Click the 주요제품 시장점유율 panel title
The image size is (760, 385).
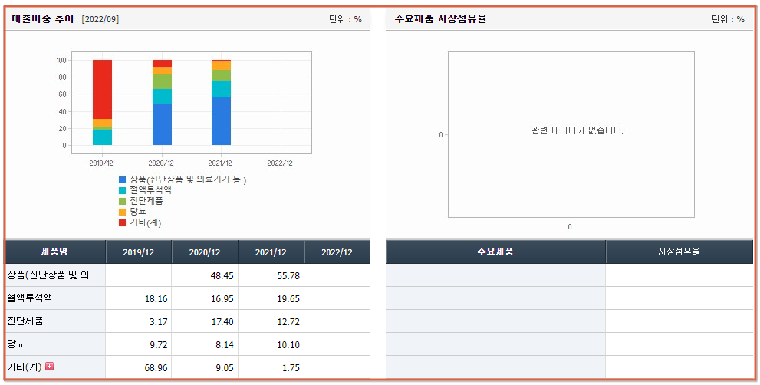pyautogui.click(x=441, y=19)
